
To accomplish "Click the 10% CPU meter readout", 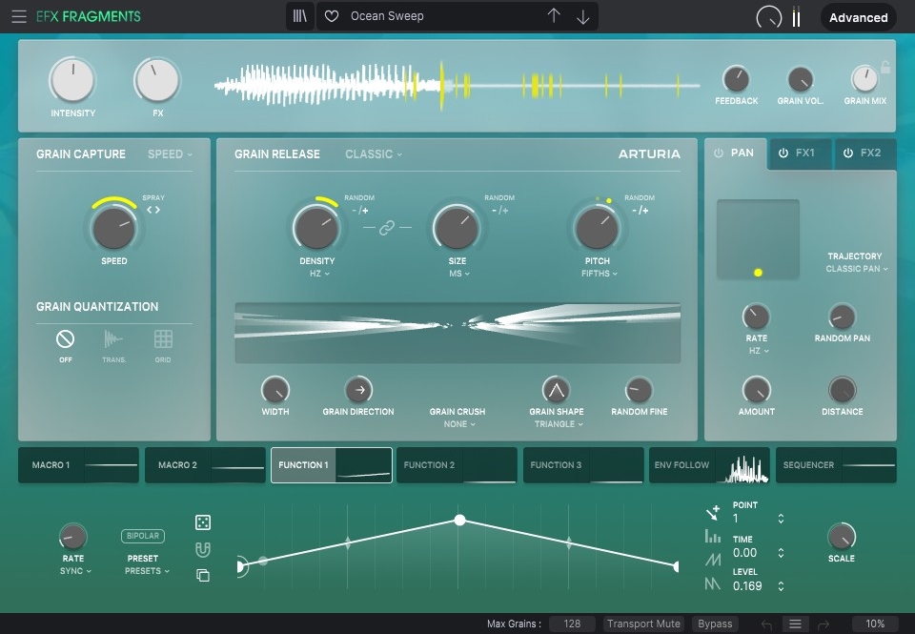I will 875,624.
